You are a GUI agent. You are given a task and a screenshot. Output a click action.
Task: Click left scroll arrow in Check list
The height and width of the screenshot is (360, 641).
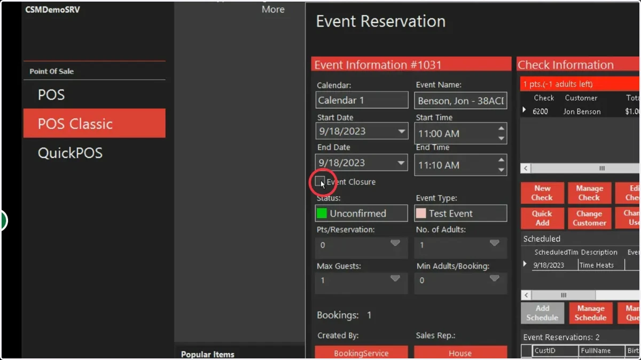(526, 168)
